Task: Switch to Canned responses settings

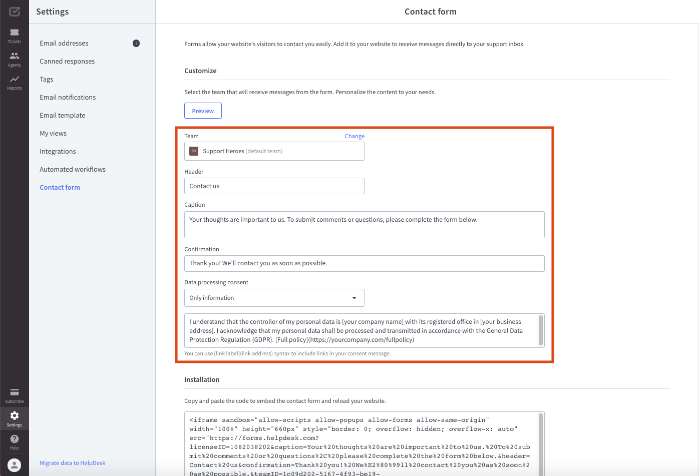Action: pos(67,61)
